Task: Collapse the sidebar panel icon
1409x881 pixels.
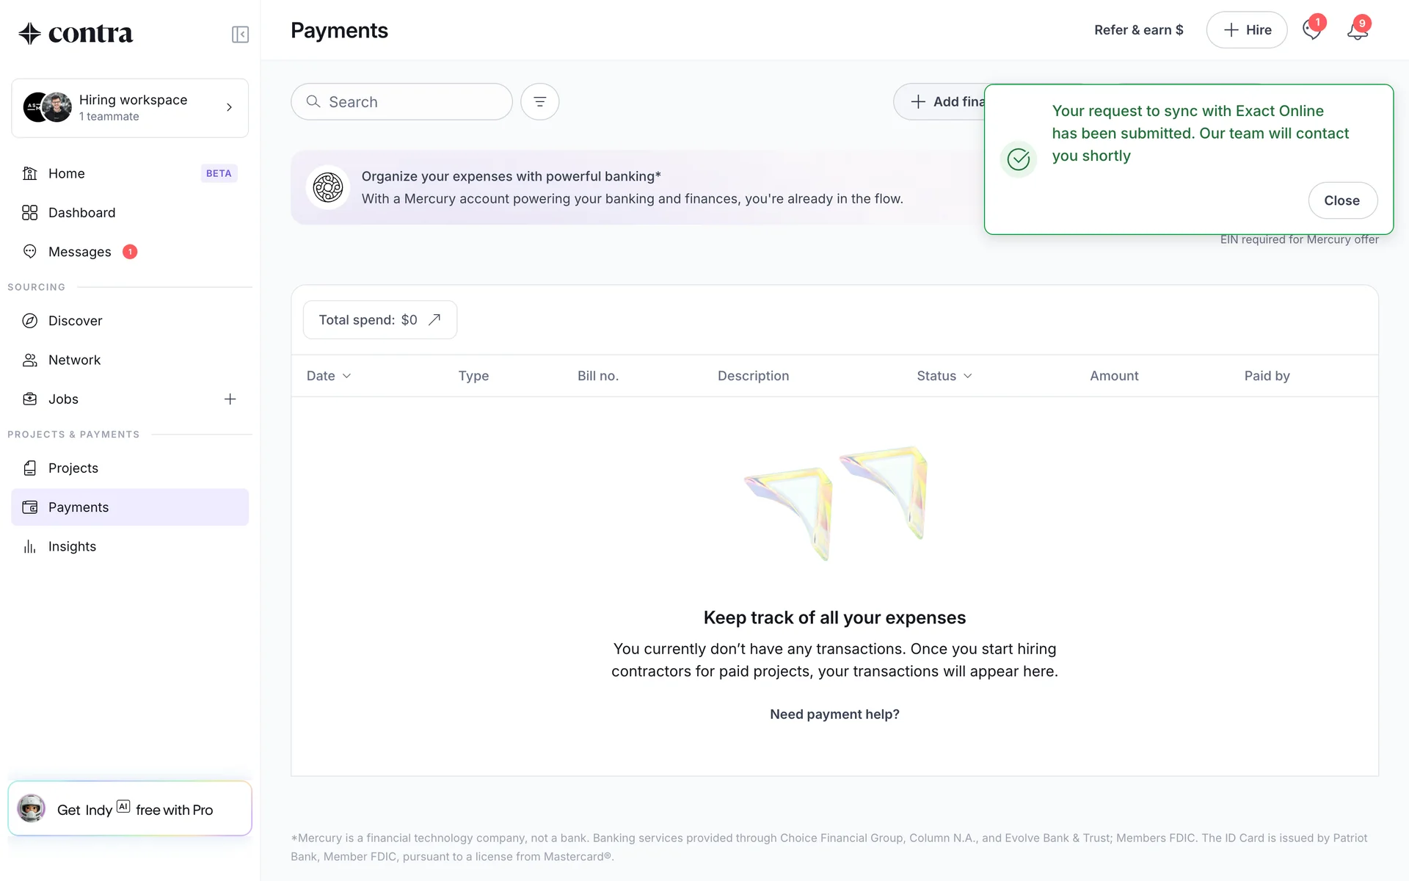Action: point(240,35)
